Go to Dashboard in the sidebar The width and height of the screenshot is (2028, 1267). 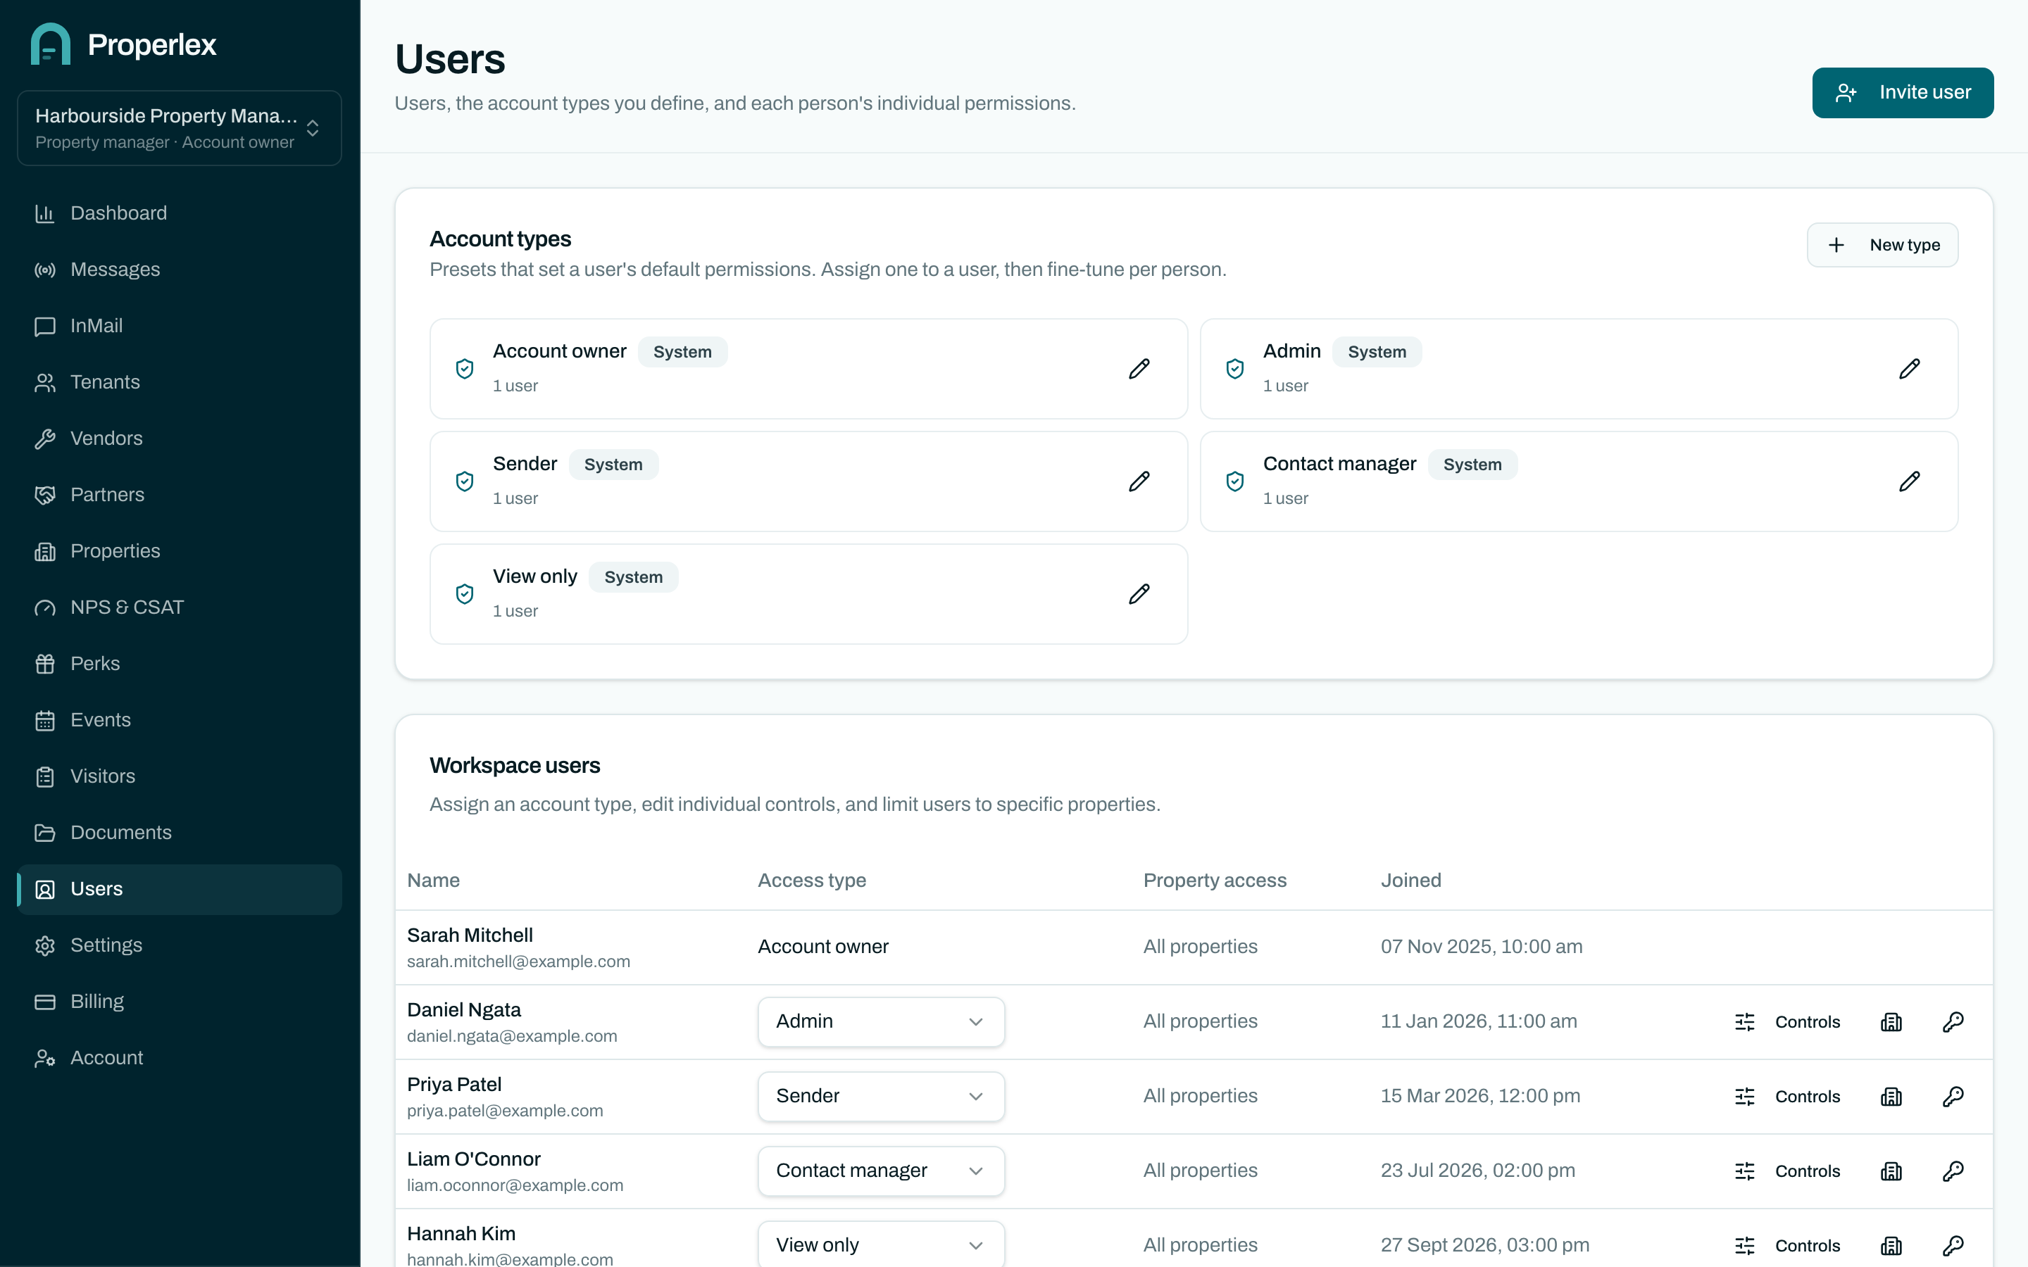coord(180,213)
